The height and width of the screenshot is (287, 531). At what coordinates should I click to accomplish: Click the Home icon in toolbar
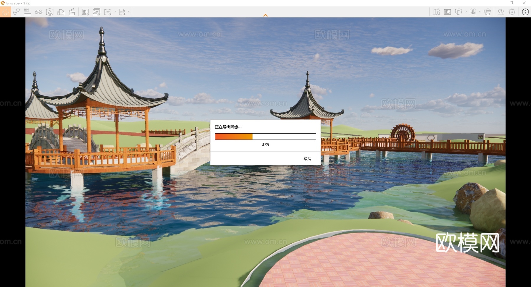click(6, 12)
